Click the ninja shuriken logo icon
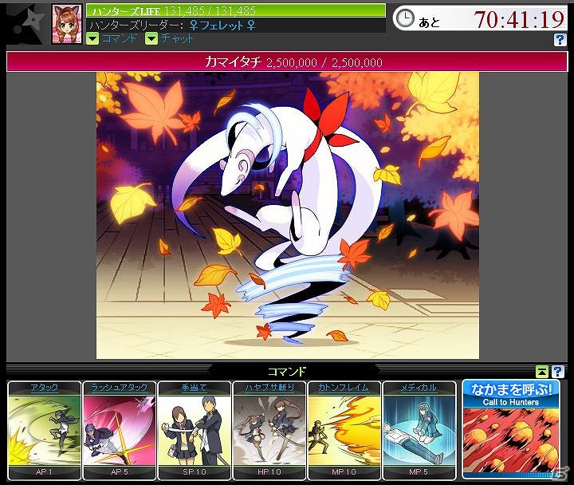 point(26,24)
